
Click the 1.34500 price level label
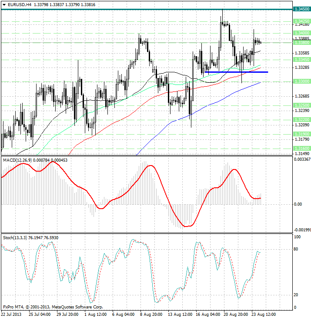[301, 9]
